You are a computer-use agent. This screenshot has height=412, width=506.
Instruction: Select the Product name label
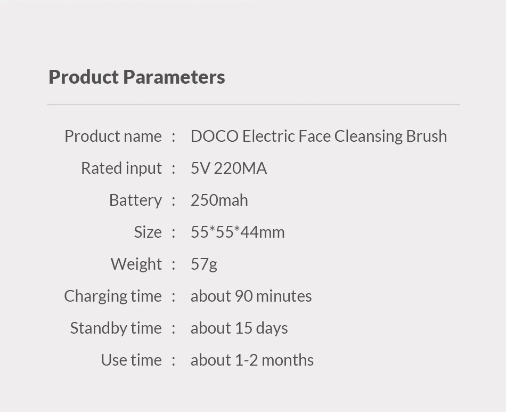113,136
